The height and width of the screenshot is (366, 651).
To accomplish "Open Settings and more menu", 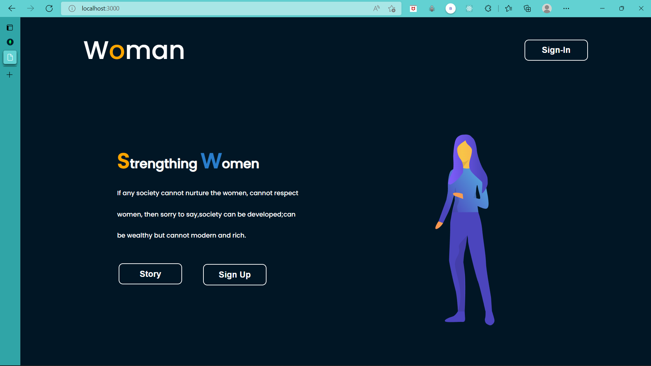I will pyautogui.click(x=566, y=8).
